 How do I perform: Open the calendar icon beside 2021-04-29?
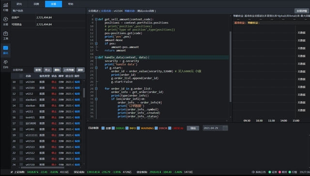click(x=225, y=128)
